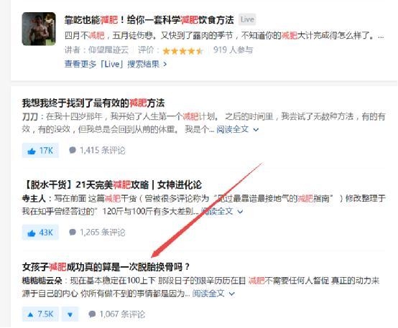The width and height of the screenshot is (398, 328).
Task: Open the 1,415 条评论 comments
Action: (x=97, y=150)
